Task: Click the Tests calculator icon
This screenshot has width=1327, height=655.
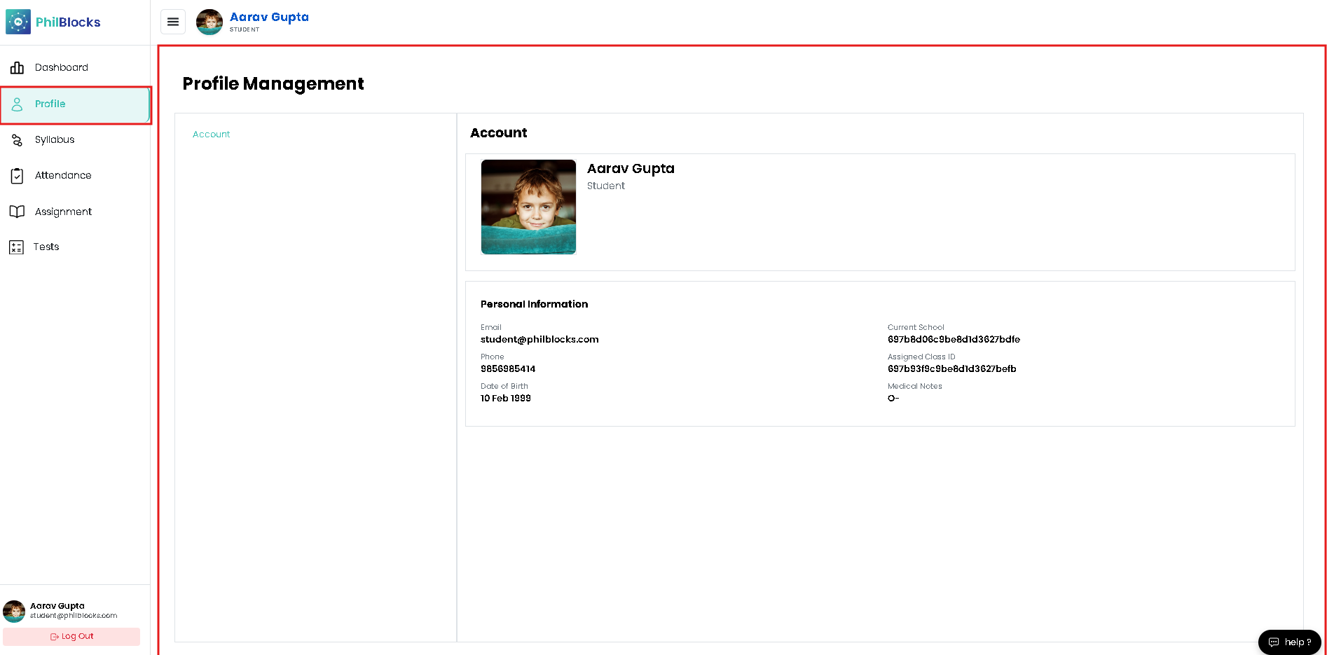Action: [x=16, y=247]
